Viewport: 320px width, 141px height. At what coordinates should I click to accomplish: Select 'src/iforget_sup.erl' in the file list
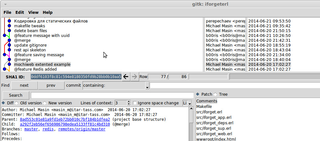tap(214, 128)
